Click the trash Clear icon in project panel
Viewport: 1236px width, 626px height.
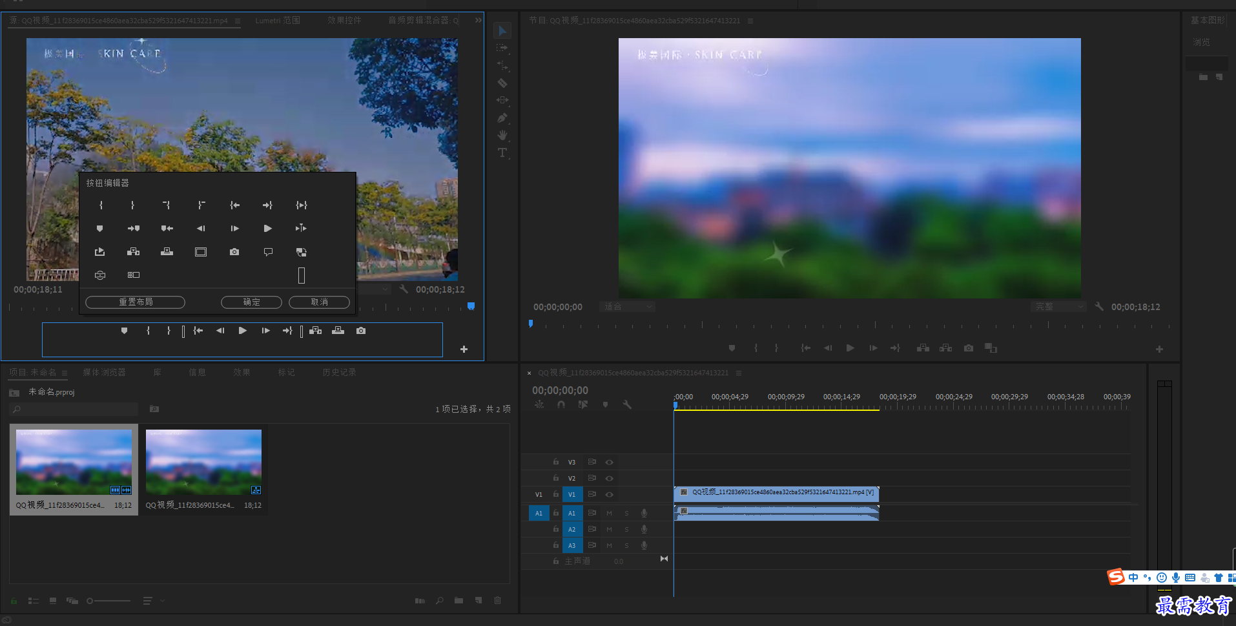click(497, 600)
